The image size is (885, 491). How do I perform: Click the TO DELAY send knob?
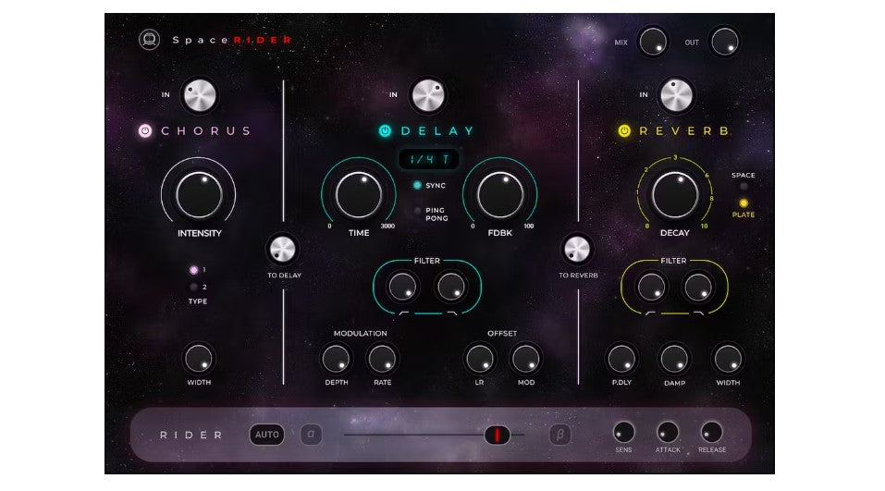(x=283, y=250)
